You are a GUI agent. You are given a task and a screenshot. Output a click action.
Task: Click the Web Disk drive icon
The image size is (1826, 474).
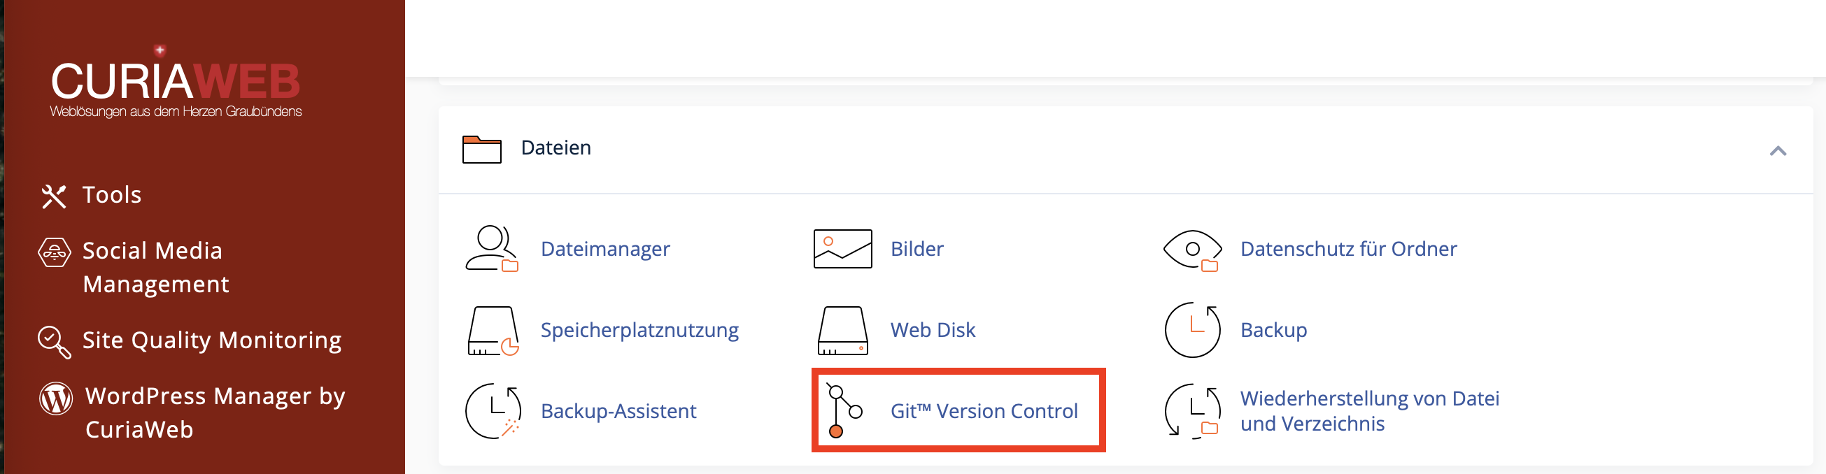click(x=842, y=330)
